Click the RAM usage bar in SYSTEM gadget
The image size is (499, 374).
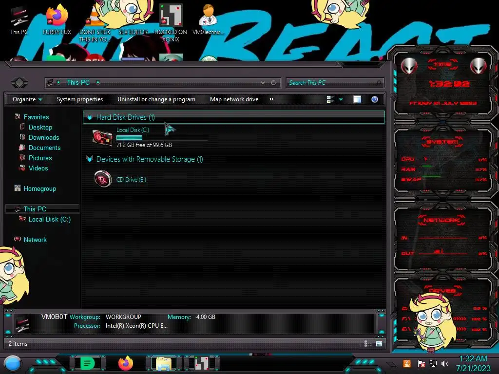[x=427, y=167]
